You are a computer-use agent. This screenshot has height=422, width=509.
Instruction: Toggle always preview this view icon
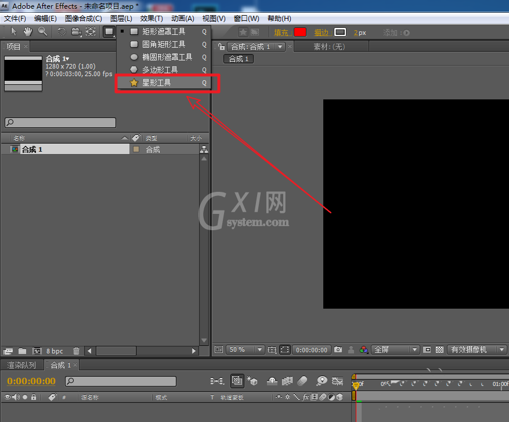point(219,349)
